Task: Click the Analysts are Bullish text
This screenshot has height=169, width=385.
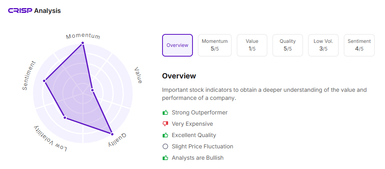Action: click(198, 158)
